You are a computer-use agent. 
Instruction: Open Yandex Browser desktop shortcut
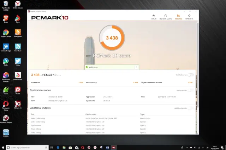18,5
